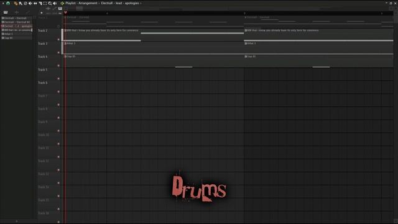Mute Track 6 with its dot toggle
This screenshot has height=224, width=398.
click(x=58, y=91)
